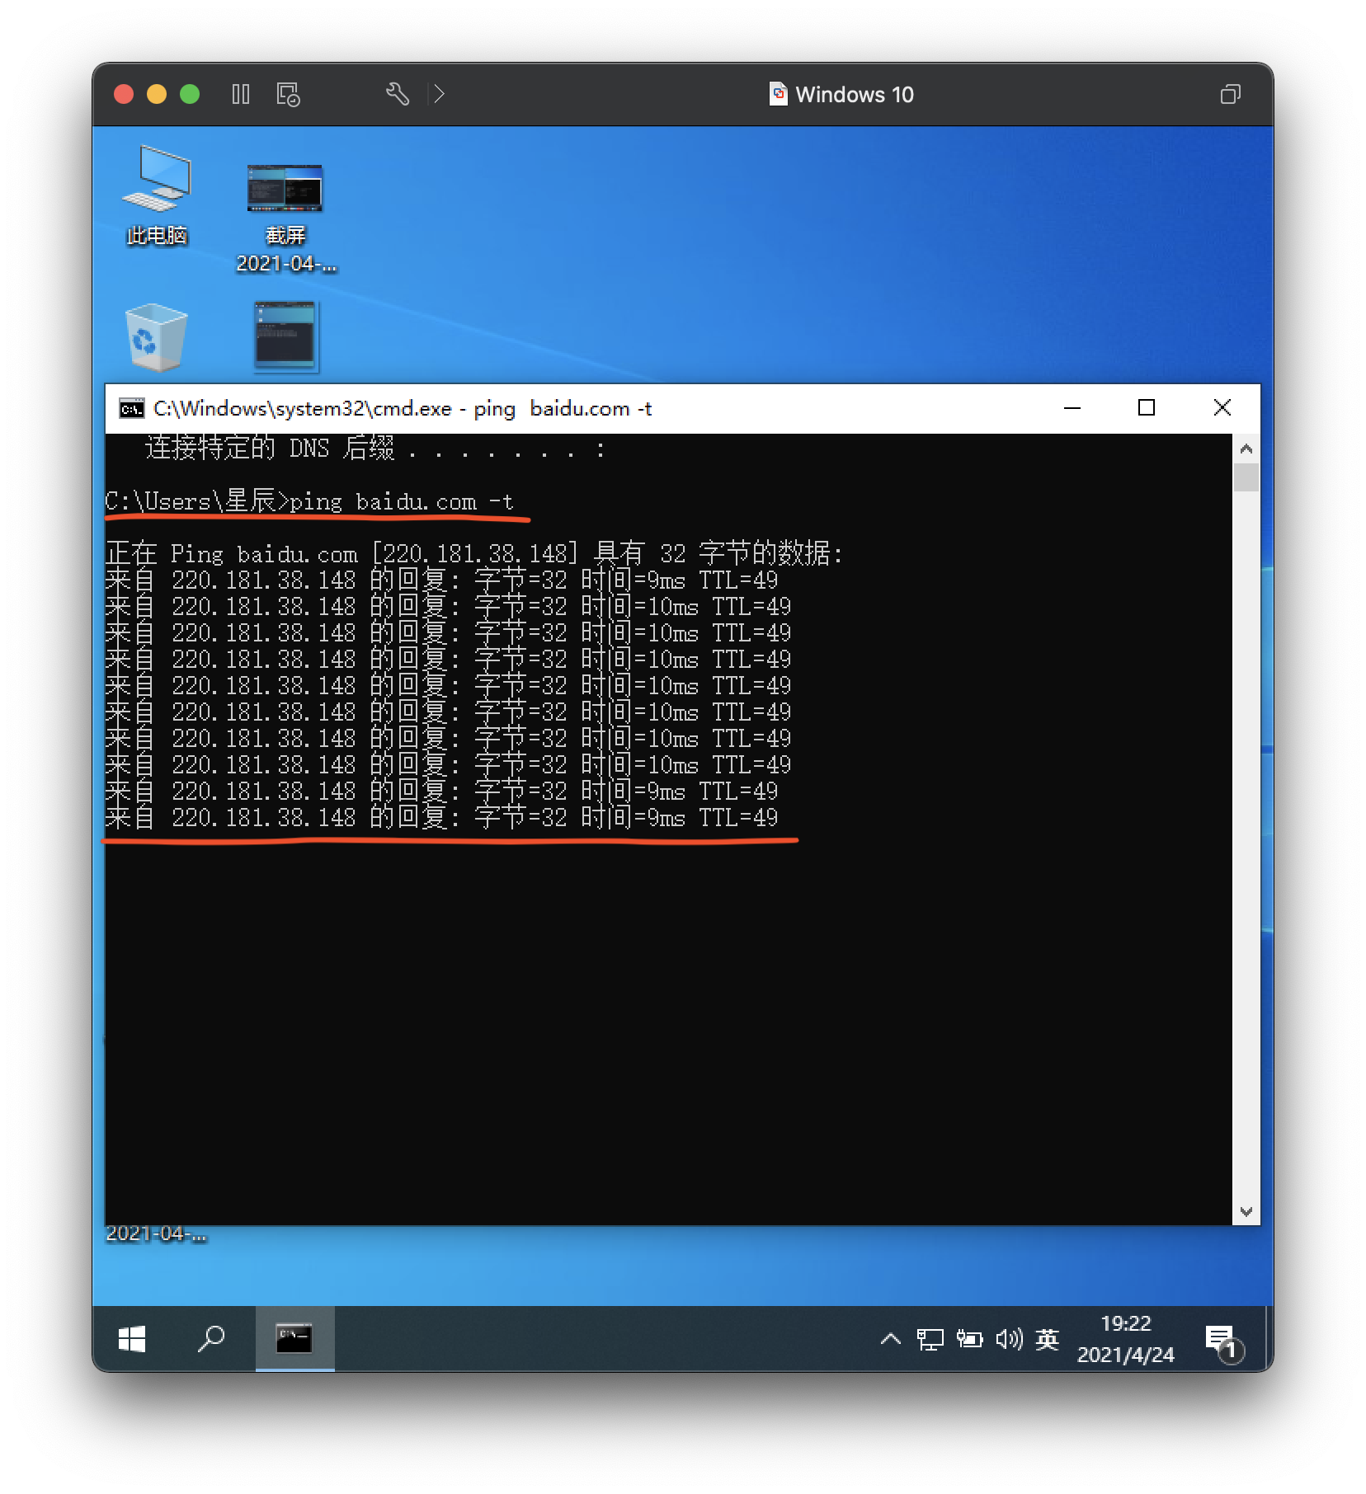Click the coherence view icon at top right
Viewport: 1366px width, 1494px height.
(x=1230, y=94)
